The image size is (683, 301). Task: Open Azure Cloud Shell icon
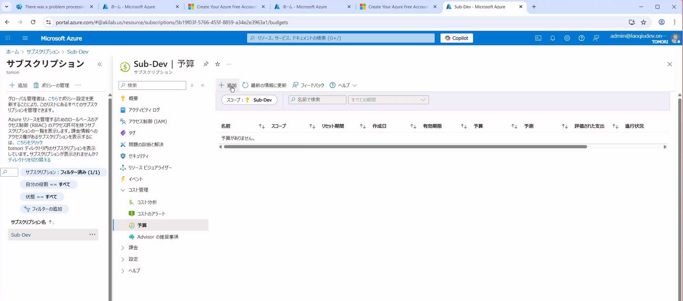(x=538, y=38)
